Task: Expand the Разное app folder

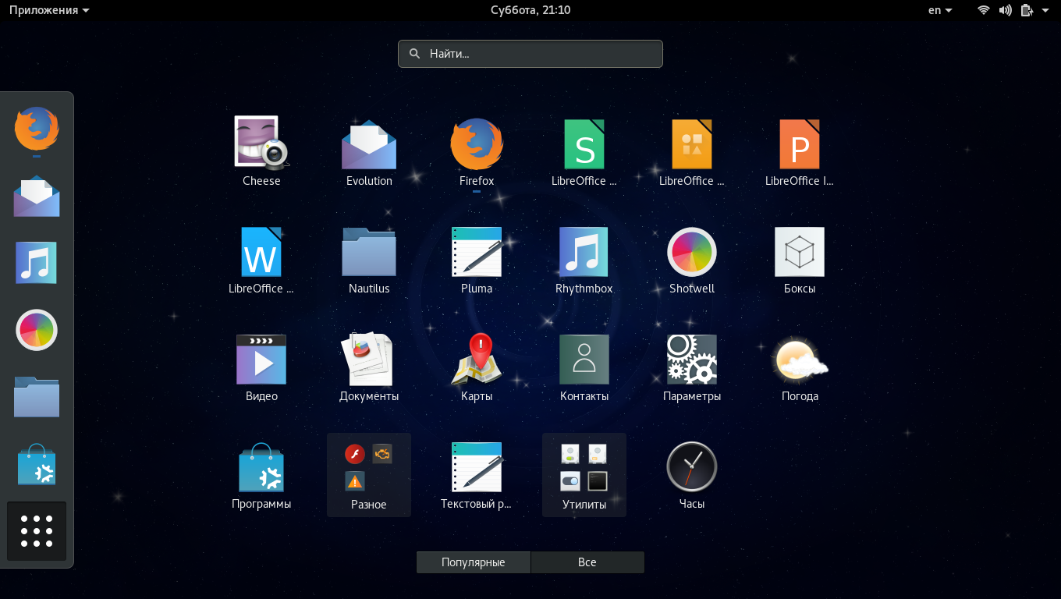Action: pos(369,474)
